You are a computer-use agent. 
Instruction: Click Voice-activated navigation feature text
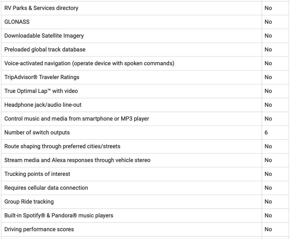click(x=89, y=63)
